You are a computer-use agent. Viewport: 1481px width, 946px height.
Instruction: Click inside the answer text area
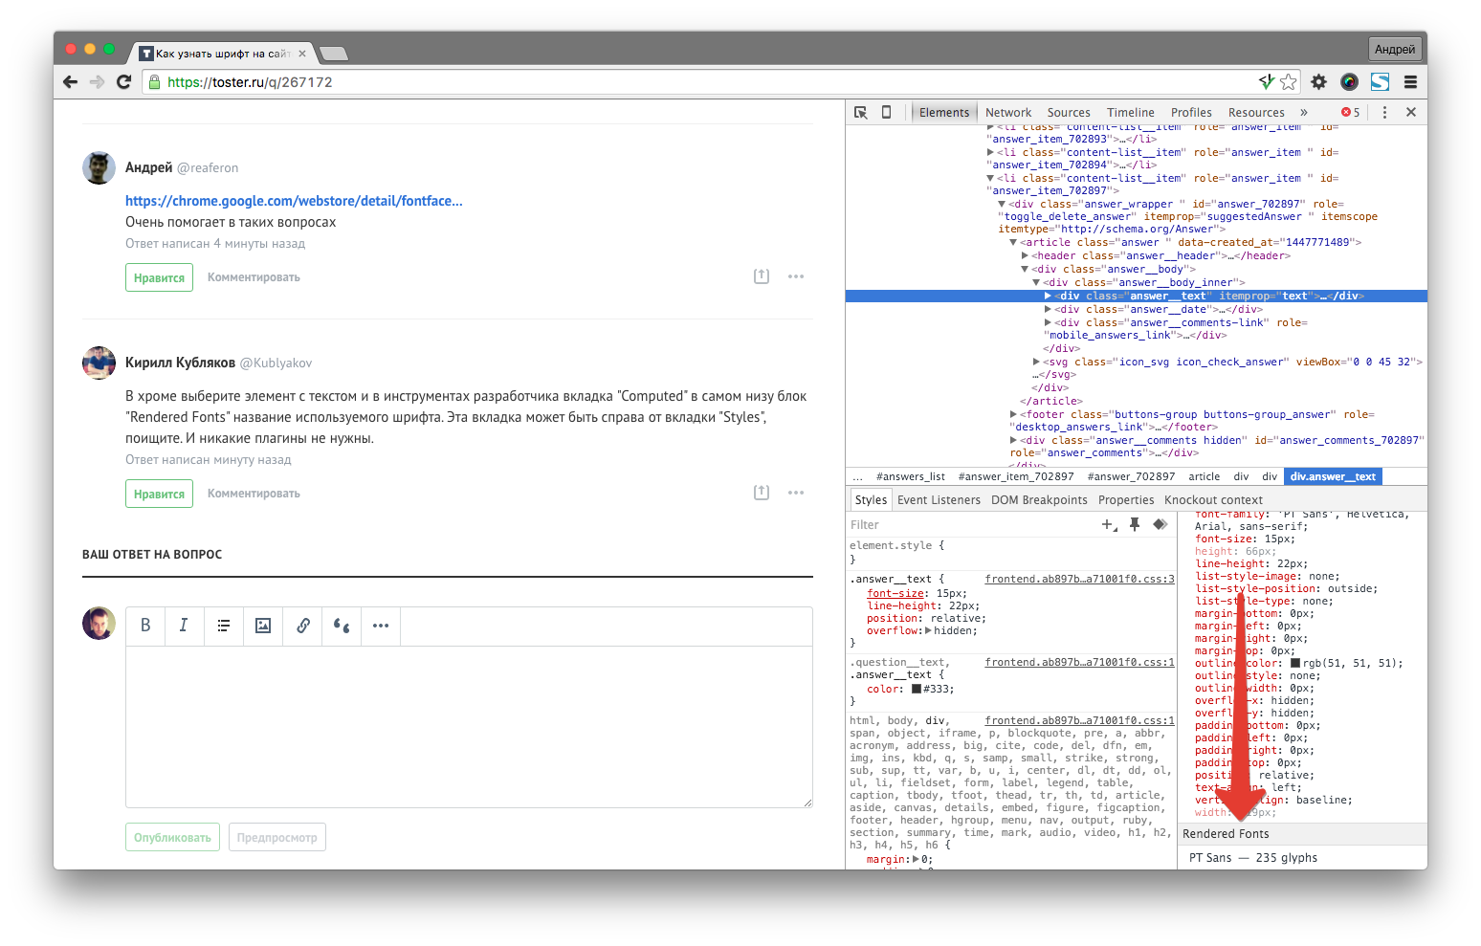click(x=469, y=727)
